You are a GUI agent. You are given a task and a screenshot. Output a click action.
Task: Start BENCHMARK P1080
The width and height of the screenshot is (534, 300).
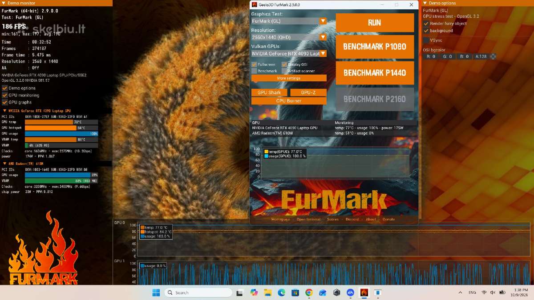coord(375,46)
